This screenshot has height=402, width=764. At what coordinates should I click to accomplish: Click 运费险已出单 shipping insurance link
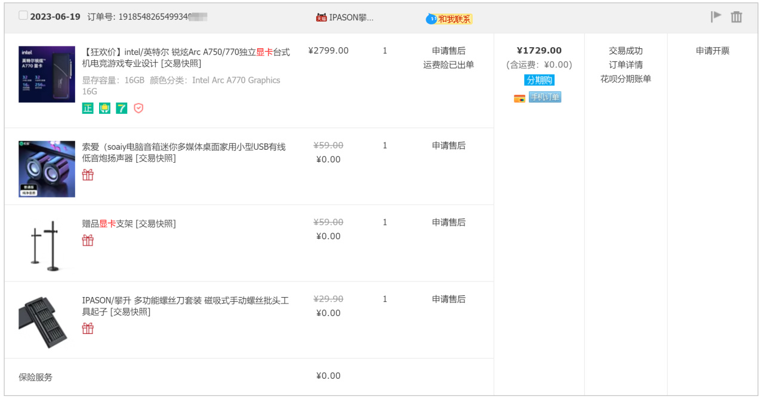[x=448, y=64]
